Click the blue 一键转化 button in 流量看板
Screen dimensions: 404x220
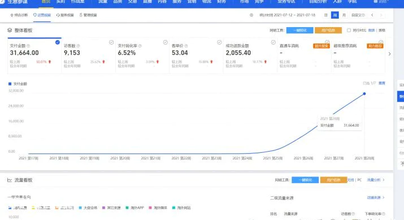(x=305, y=180)
